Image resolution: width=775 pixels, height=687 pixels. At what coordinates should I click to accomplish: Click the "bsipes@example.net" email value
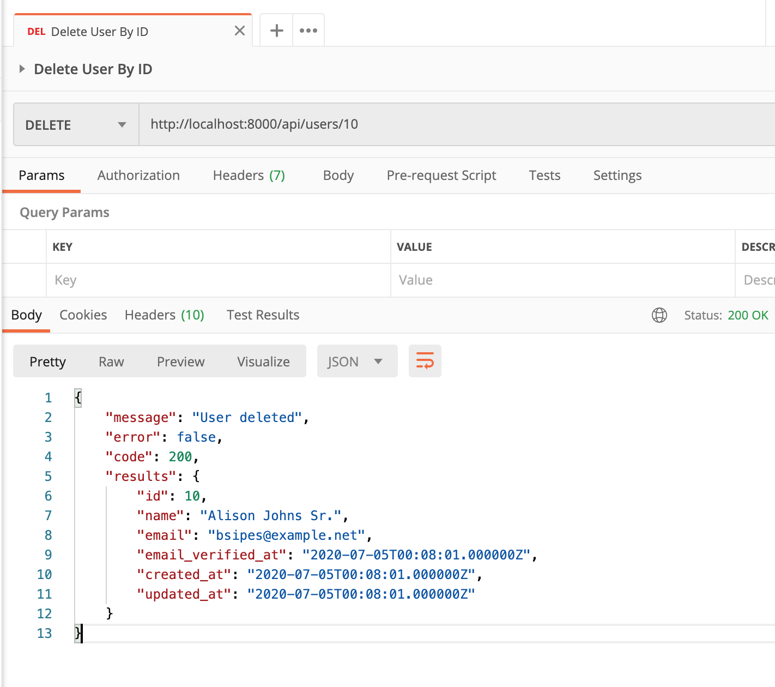coord(286,535)
